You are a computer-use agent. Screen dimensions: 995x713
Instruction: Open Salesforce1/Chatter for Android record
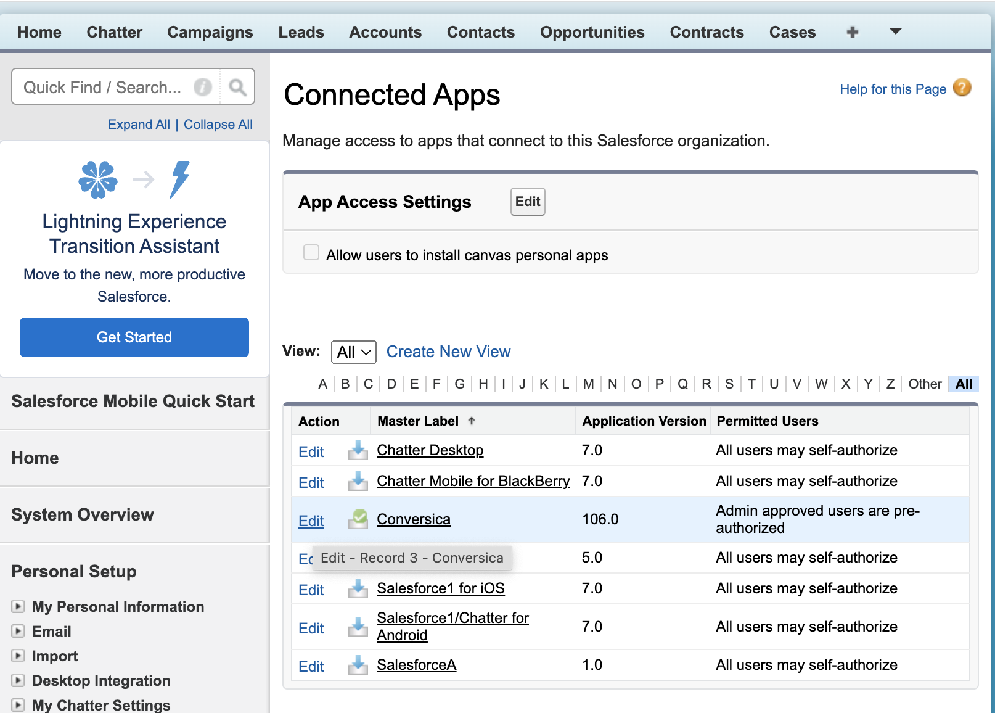coord(453,627)
